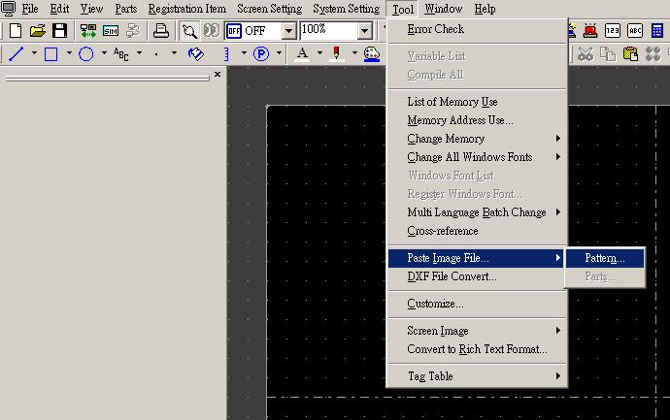
Task: Select the Line drawing tool
Action: [17, 54]
